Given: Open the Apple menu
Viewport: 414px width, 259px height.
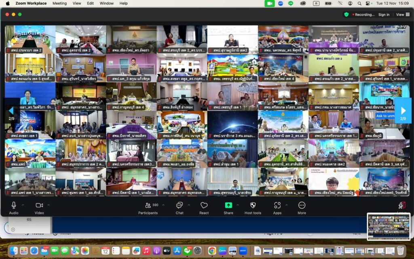Looking at the screenshot, I should pos(8,3).
